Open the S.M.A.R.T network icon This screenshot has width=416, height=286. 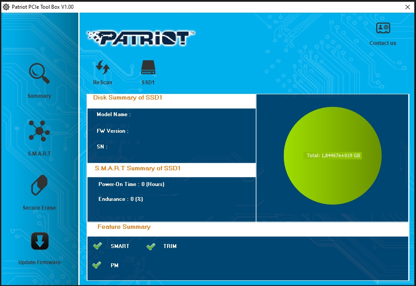pos(39,131)
